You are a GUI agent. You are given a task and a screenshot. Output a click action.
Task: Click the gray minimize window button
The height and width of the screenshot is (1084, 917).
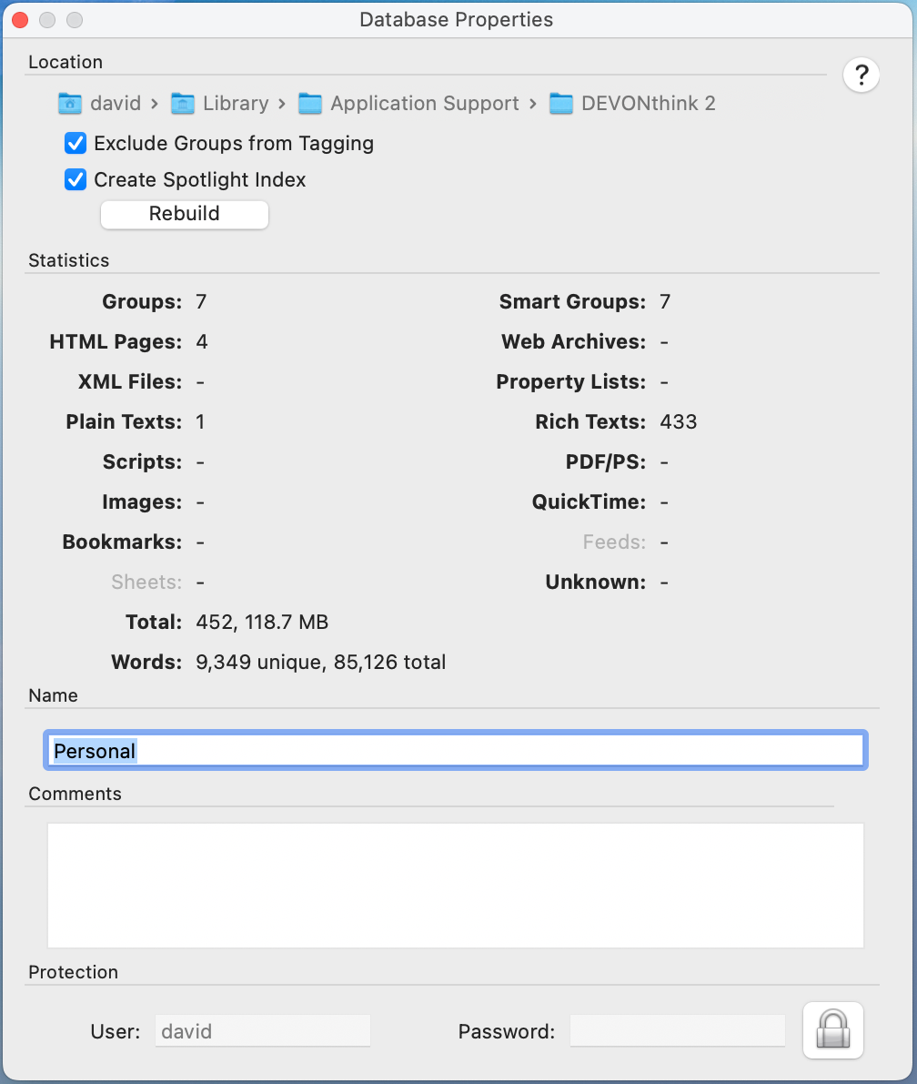(47, 19)
